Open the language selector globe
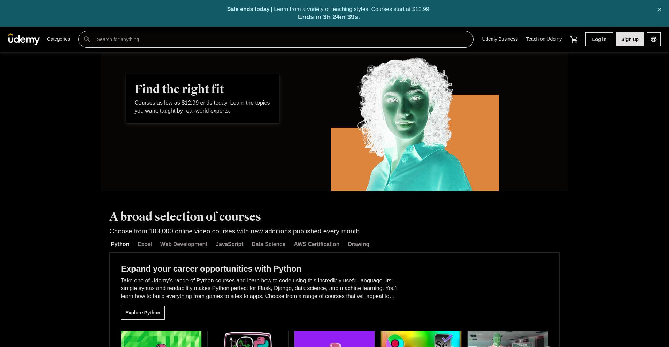Viewport: 669px width, 347px height. (654, 39)
